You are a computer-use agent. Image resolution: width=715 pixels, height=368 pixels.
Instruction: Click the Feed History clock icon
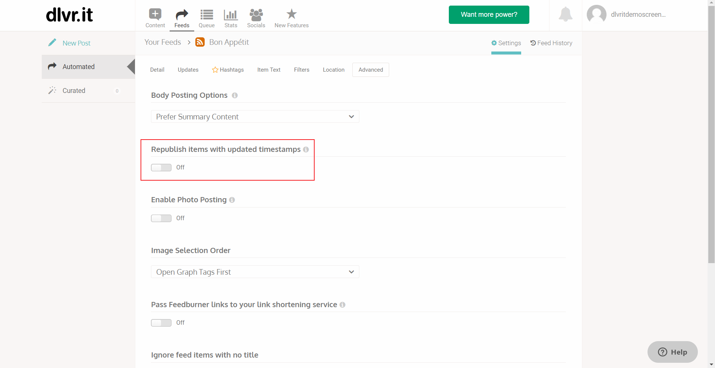(533, 43)
